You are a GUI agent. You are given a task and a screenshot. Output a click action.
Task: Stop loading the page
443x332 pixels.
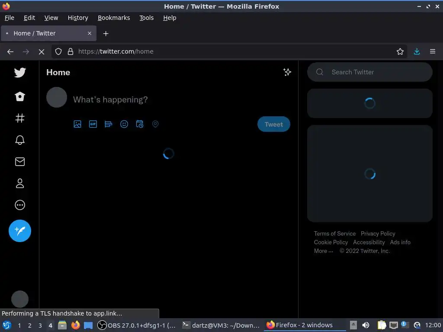[x=41, y=52]
